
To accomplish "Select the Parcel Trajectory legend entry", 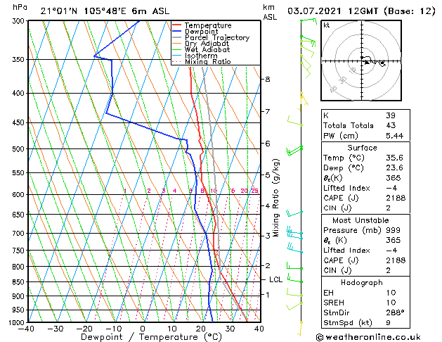I will tap(217, 37).
